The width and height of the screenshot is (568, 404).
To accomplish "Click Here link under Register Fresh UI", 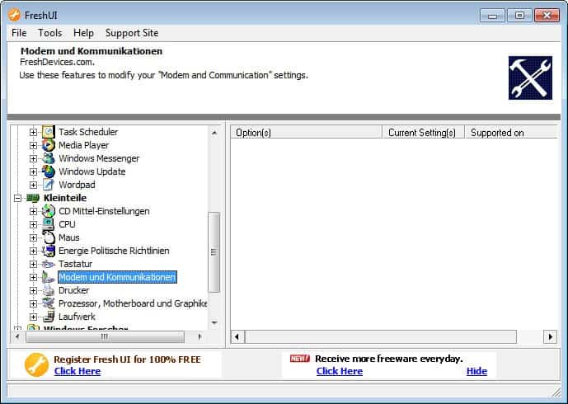I will click(77, 371).
